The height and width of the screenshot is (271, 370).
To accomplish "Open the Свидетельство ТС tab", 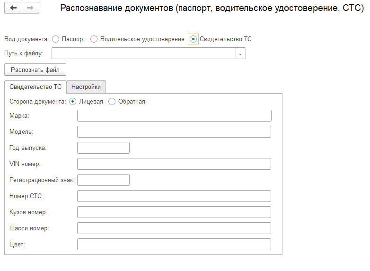I will pyautogui.click(x=35, y=87).
